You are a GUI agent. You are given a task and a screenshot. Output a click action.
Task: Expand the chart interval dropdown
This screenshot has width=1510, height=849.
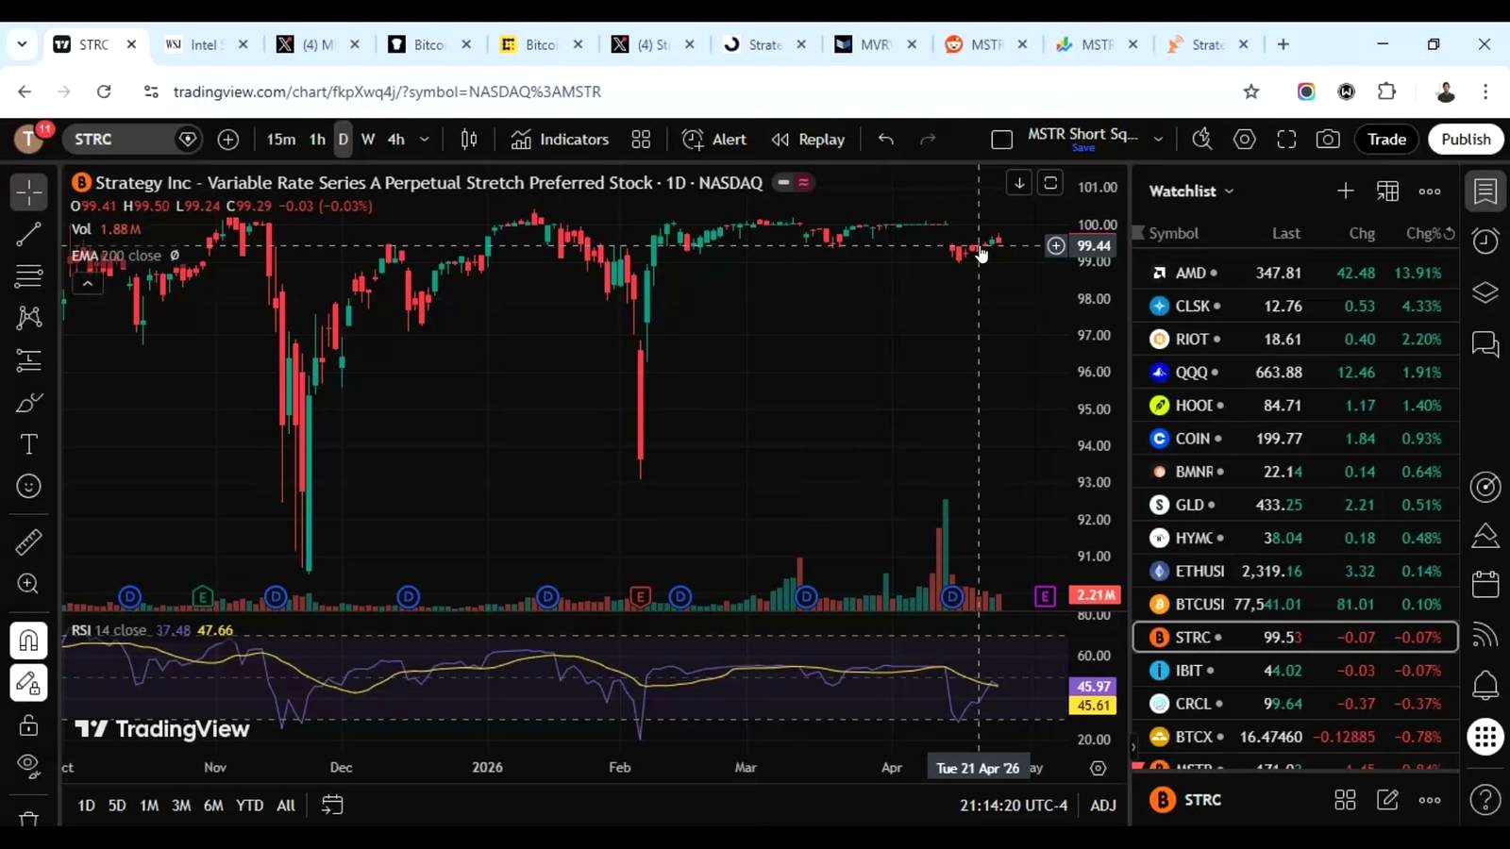click(425, 140)
